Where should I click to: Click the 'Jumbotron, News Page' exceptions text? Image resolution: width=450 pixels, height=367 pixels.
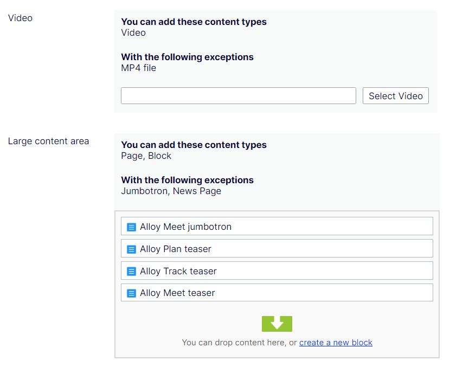click(171, 191)
